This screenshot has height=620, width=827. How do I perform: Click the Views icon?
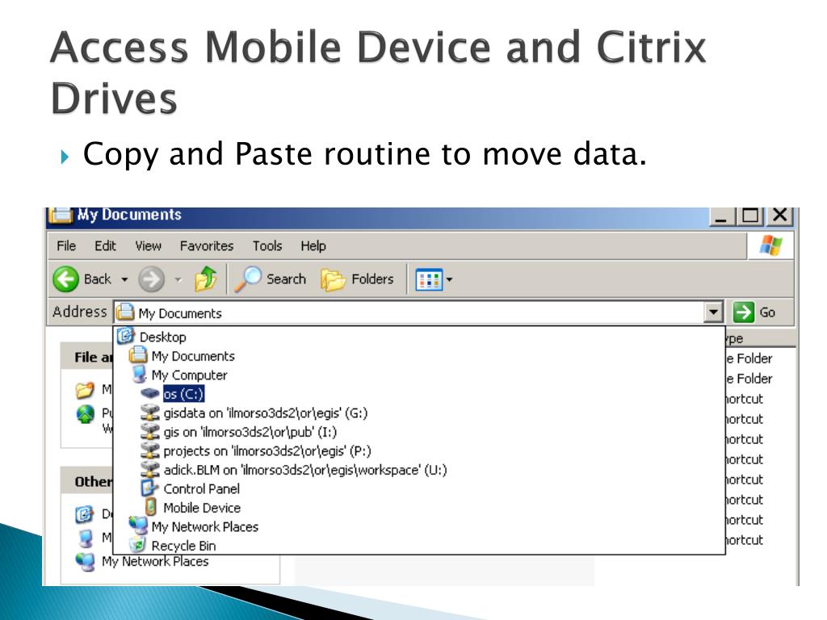coord(429,279)
